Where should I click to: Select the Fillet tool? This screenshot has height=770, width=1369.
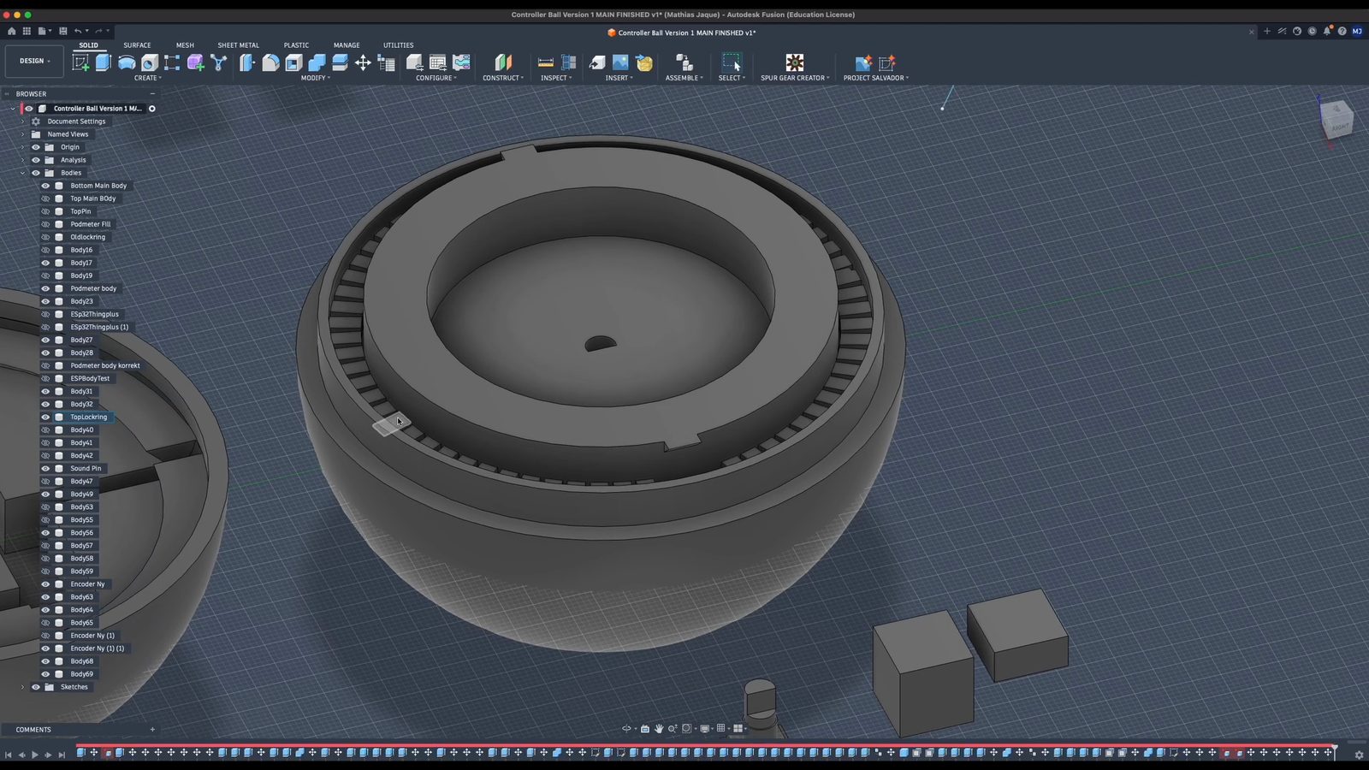click(270, 62)
